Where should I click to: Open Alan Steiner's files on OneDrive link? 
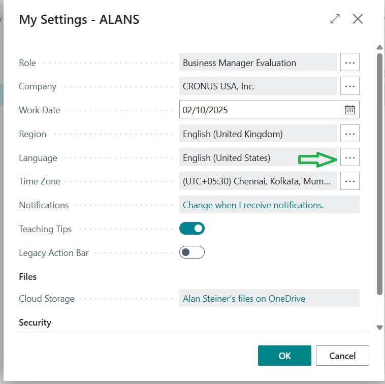click(x=244, y=299)
